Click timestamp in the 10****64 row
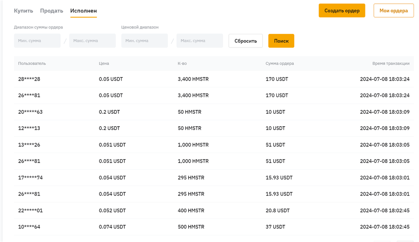This screenshot has height=242, width=419. pyautogui.click(x=385, y=227)
